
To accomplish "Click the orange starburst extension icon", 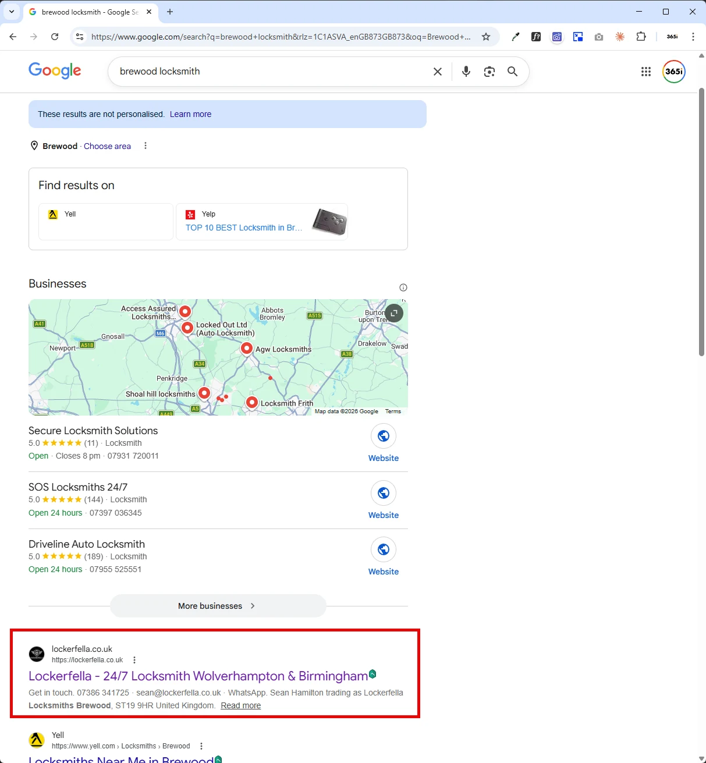I will click(x=620, y=37).
